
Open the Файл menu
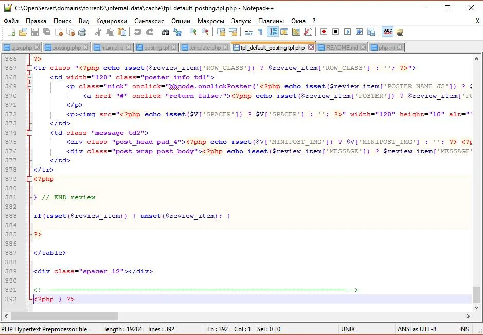(11, 21)
